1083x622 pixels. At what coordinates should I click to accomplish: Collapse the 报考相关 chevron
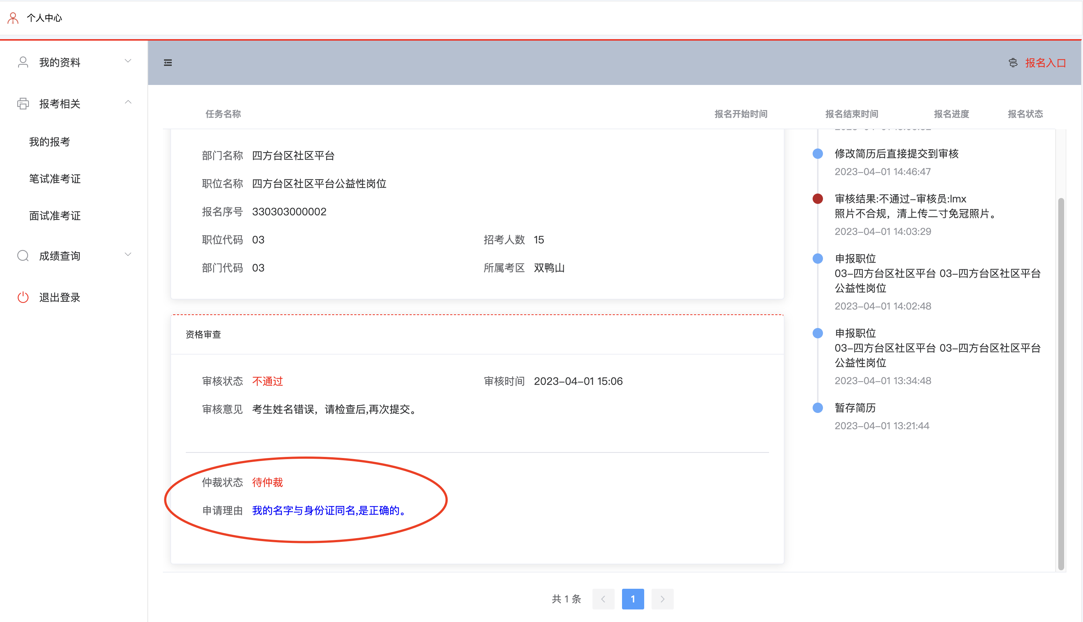[128, 102]
